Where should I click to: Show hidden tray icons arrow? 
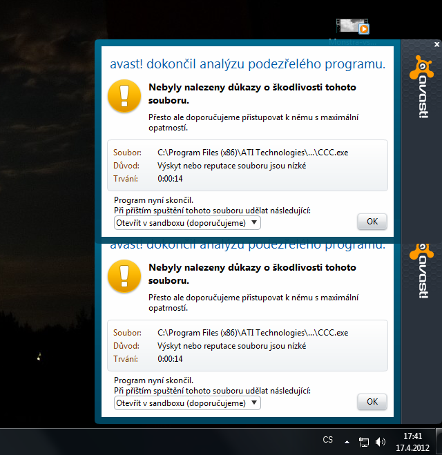point(347,442)
